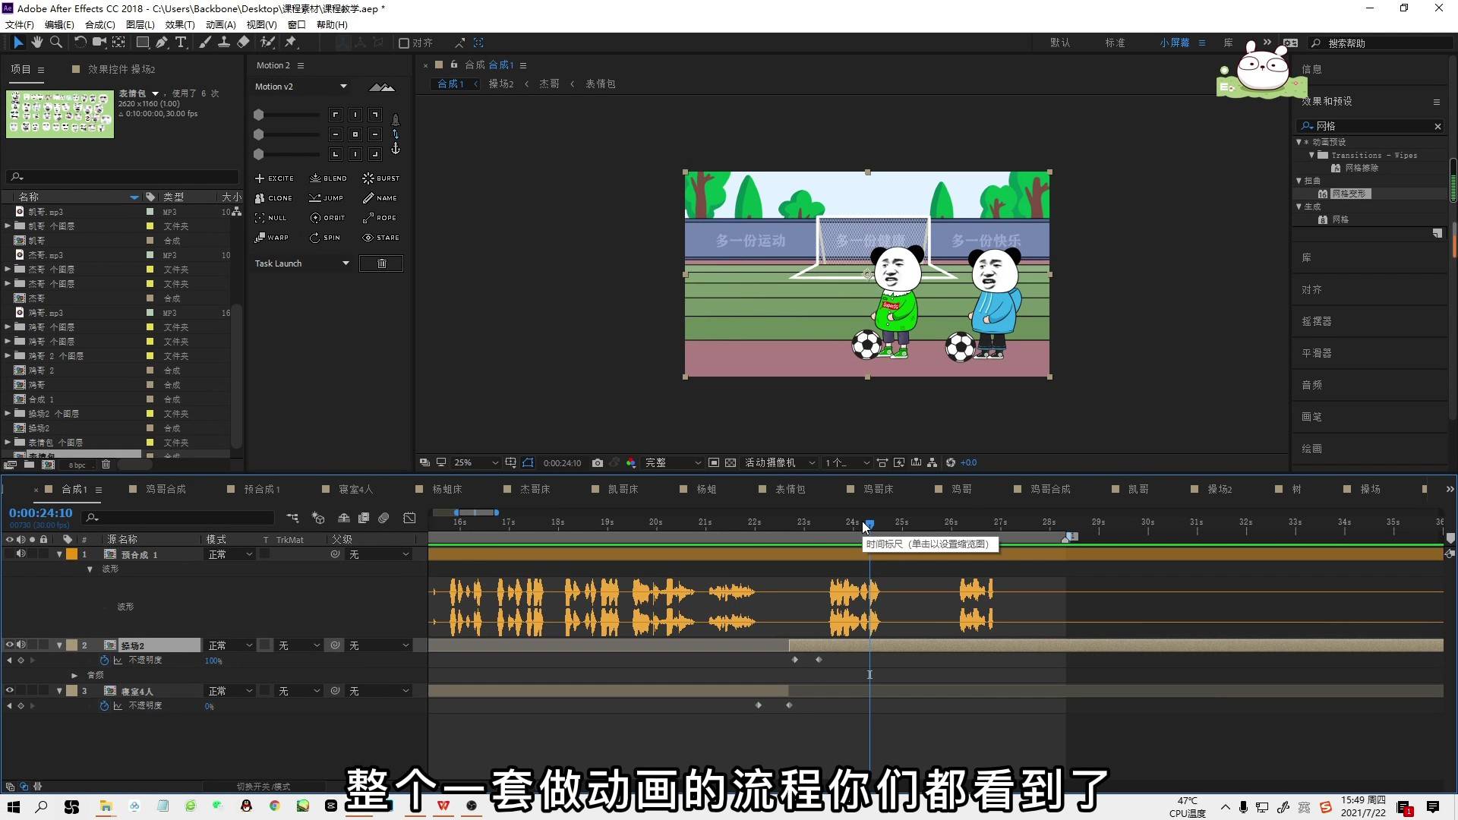The width and height of the screenshot is (1458, 820).
Task: Switch to the 鸡哥合成 timeline tab
Action: point(166,489)
